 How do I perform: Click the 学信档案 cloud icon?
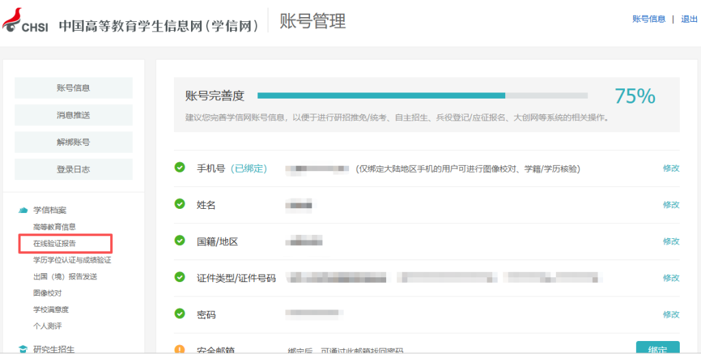[x=23, y=210]
